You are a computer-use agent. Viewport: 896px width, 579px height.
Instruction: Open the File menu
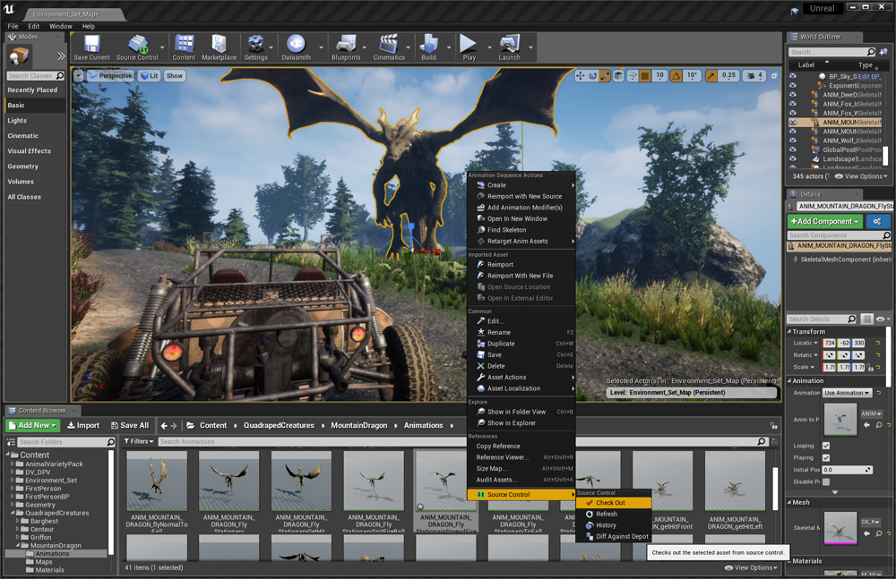click(13, 26)
